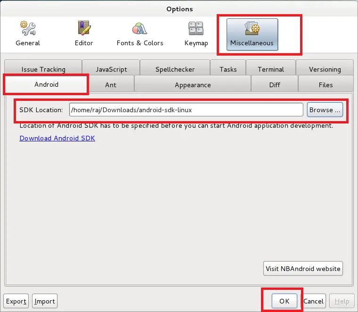
Task: Click Browse to choose SDK folder
Action: click(x=325, y=110)
